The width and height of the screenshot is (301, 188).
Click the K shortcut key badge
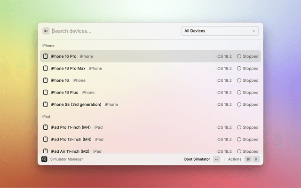256,159
